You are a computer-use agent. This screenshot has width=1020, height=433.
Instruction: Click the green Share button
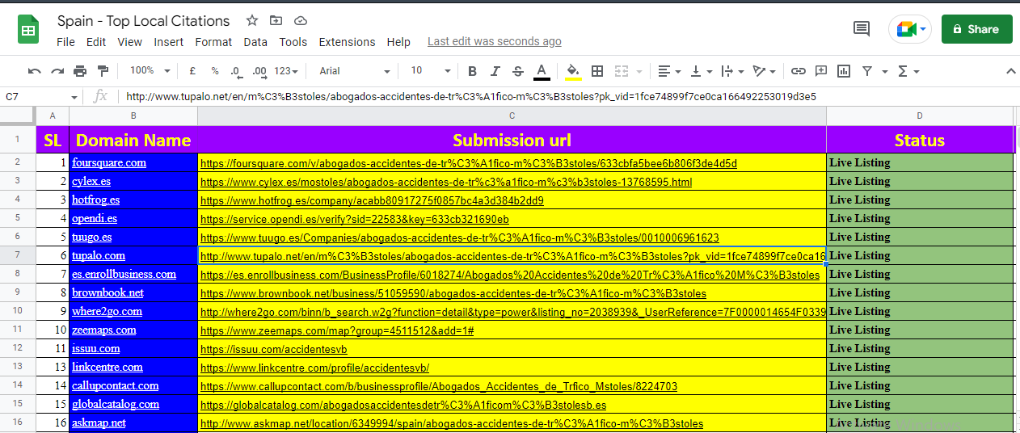point(976,29)
